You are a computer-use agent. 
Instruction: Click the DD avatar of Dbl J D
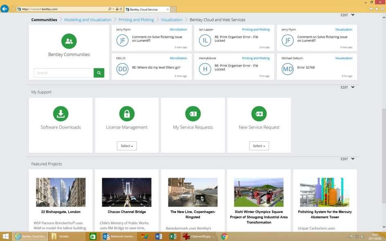tap(122, 69)
